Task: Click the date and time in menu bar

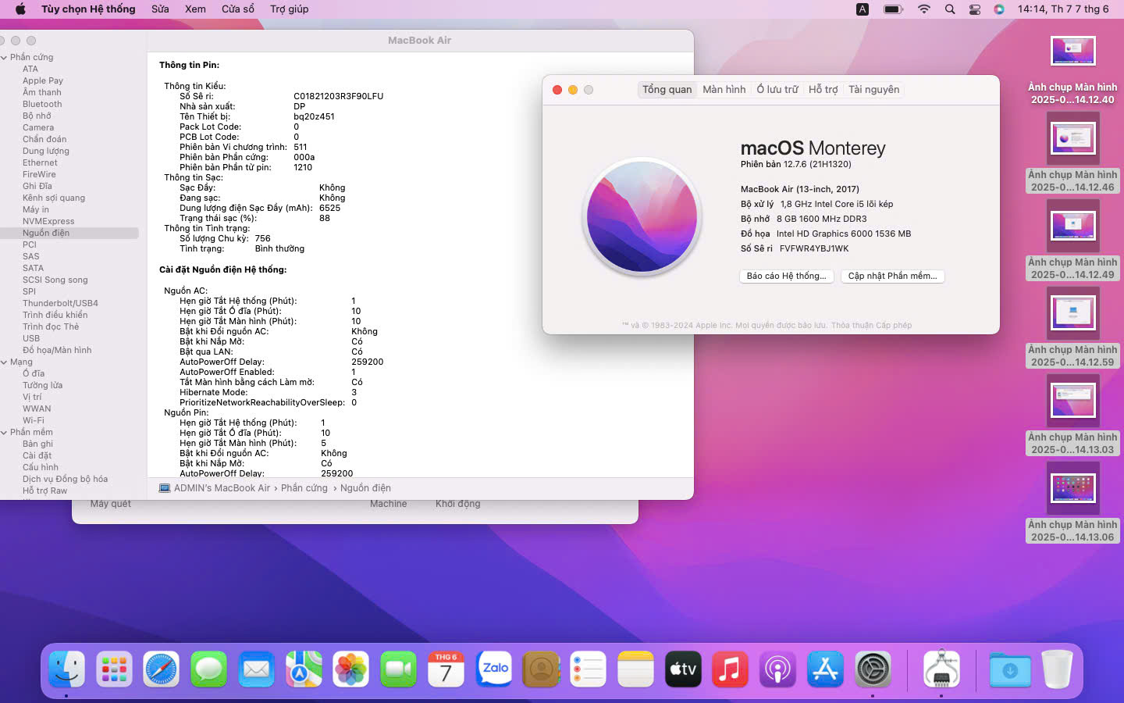Action: [x=1063, y=9]
